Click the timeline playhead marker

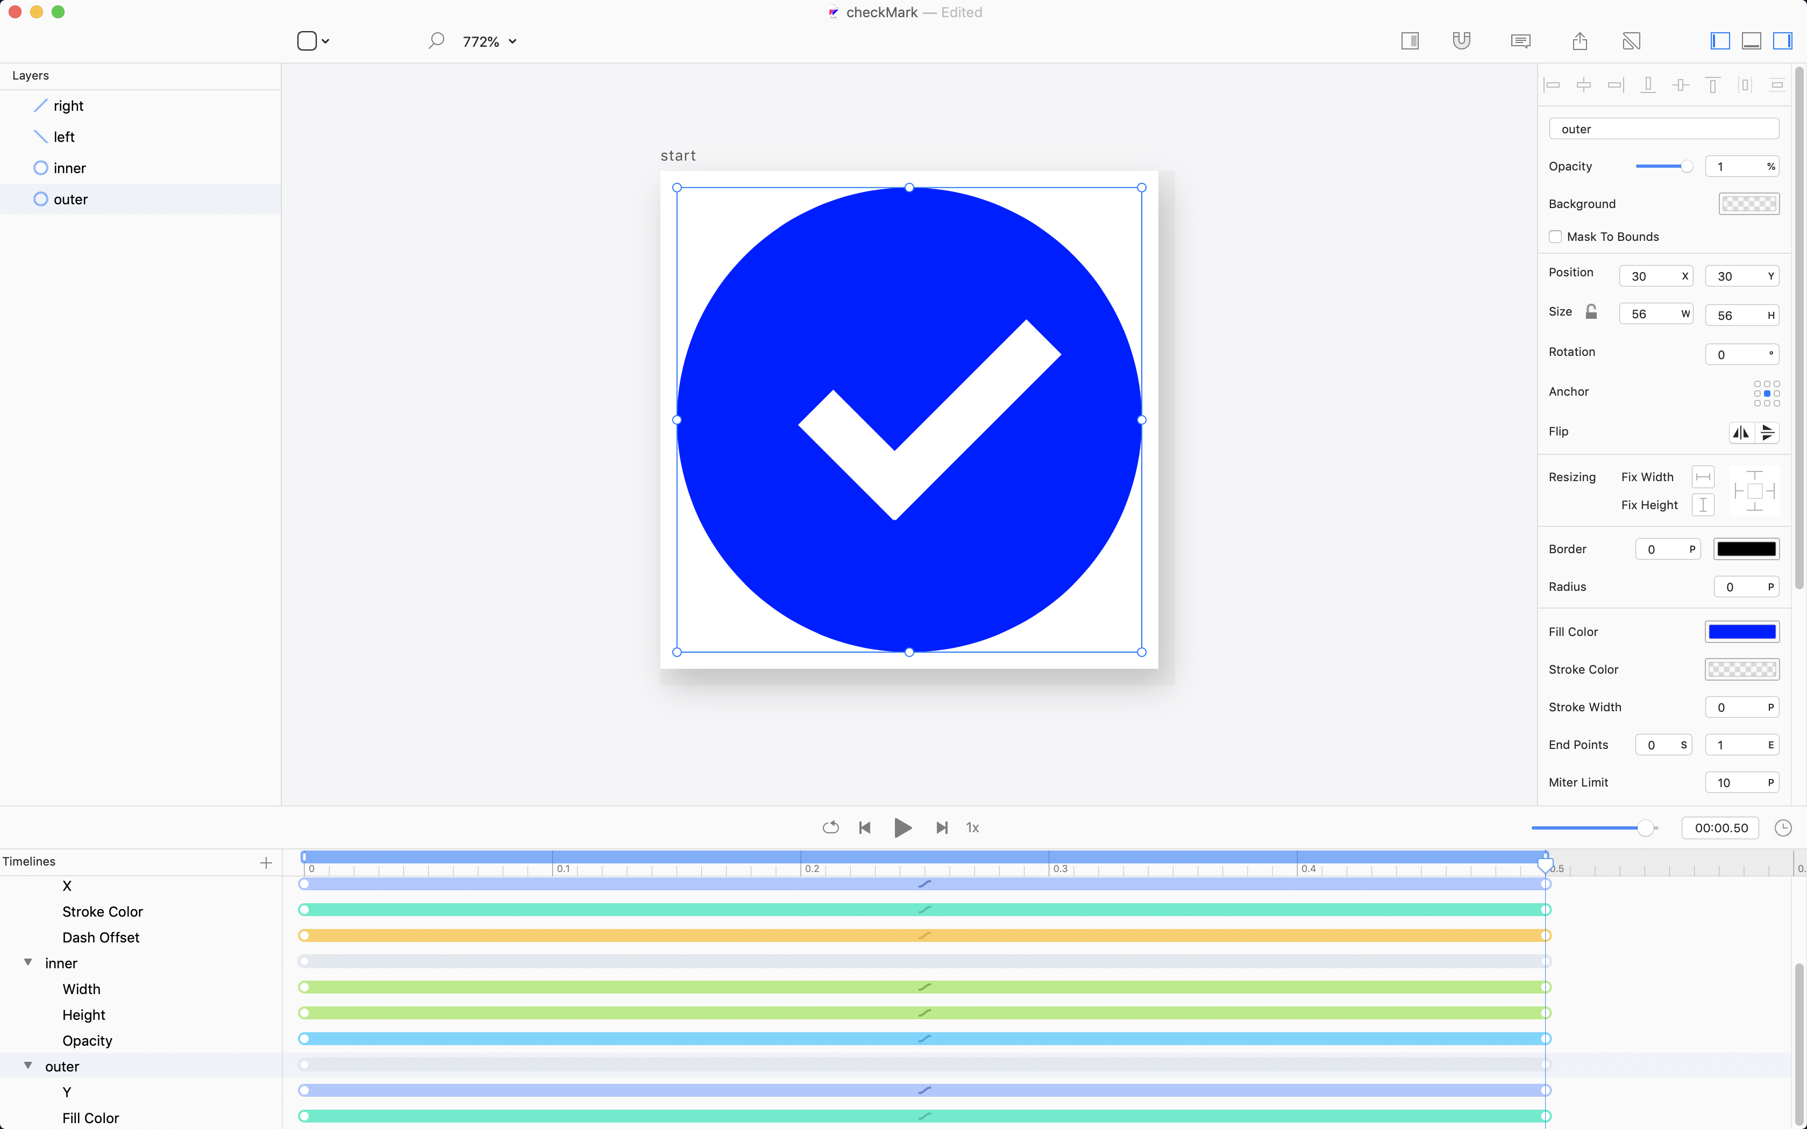click(x=1545, y=866)
